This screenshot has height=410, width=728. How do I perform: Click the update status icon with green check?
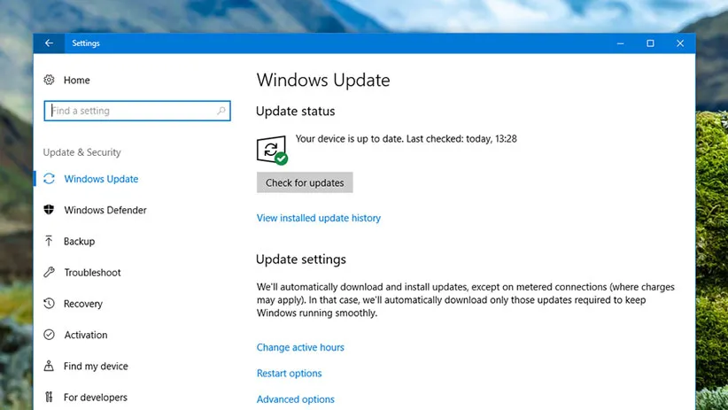[272, 150]
